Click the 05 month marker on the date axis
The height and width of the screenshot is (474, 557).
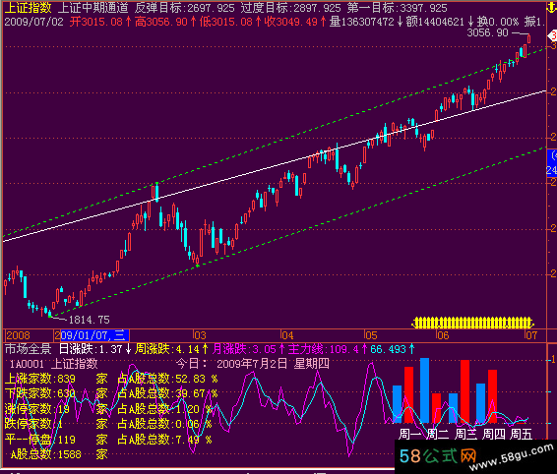371,335
